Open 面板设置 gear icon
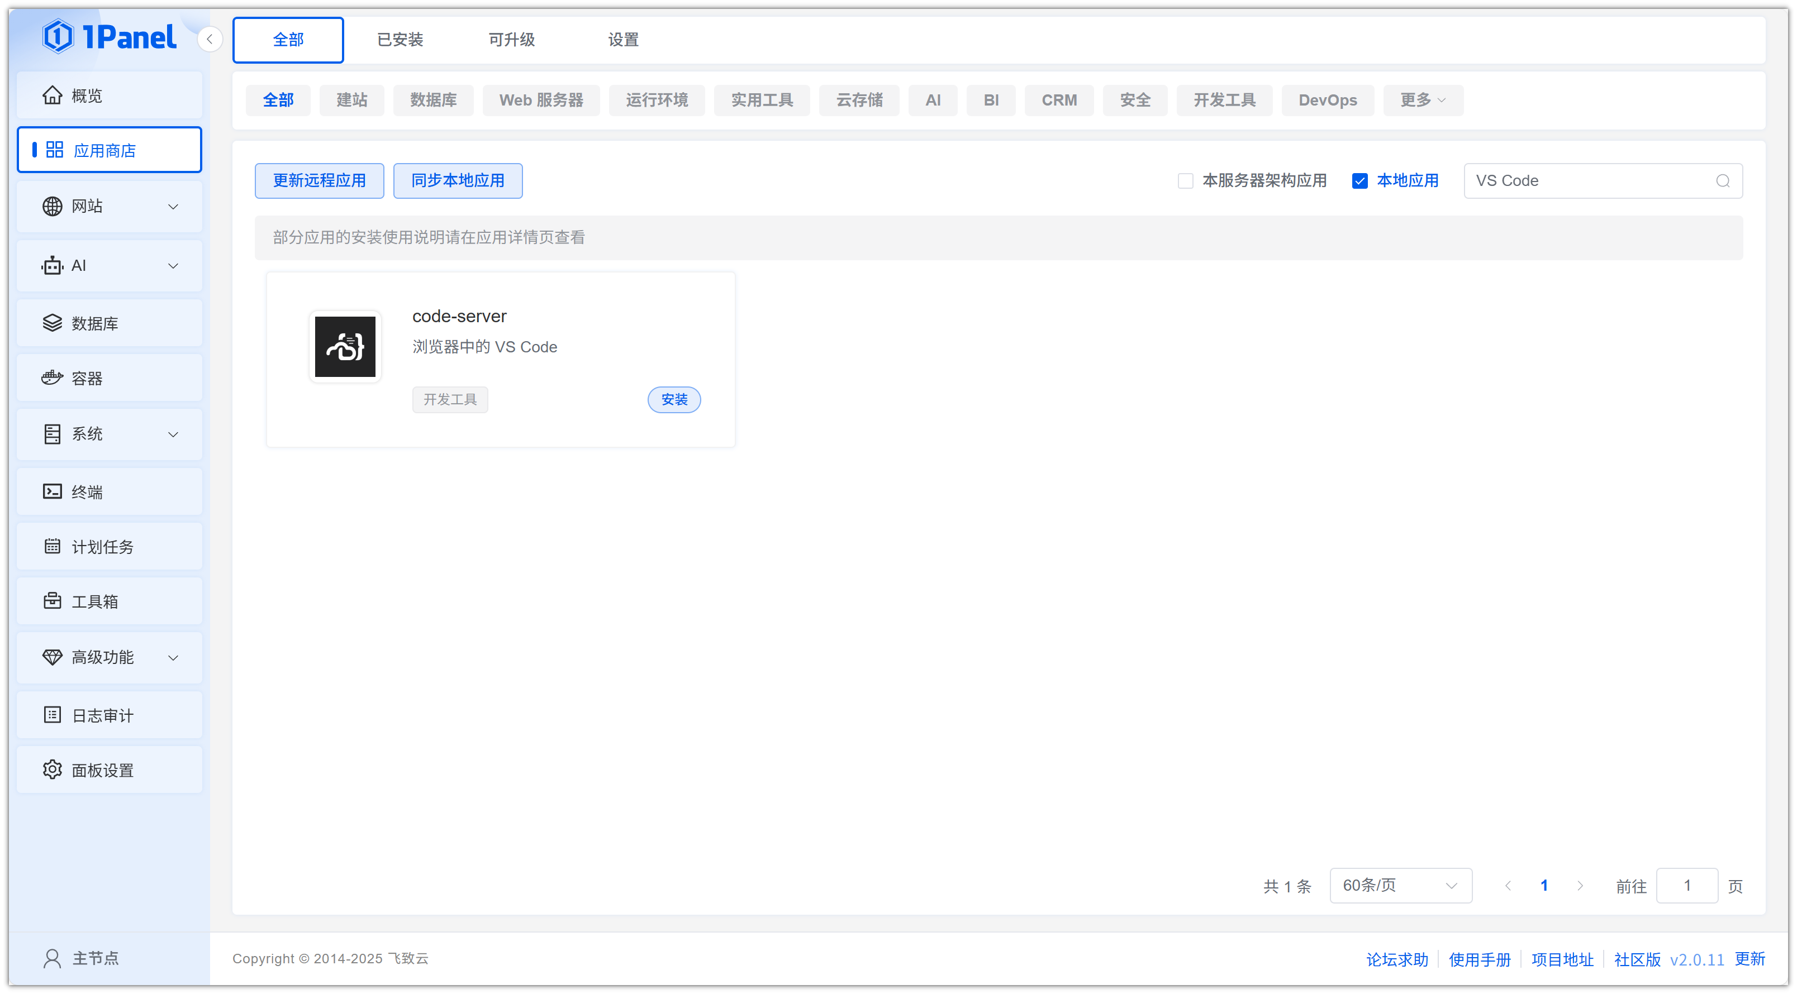 tap(53, 770)
